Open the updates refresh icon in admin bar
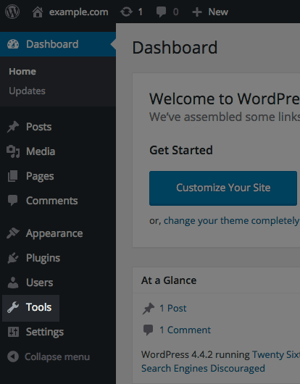 click(126, 12)
